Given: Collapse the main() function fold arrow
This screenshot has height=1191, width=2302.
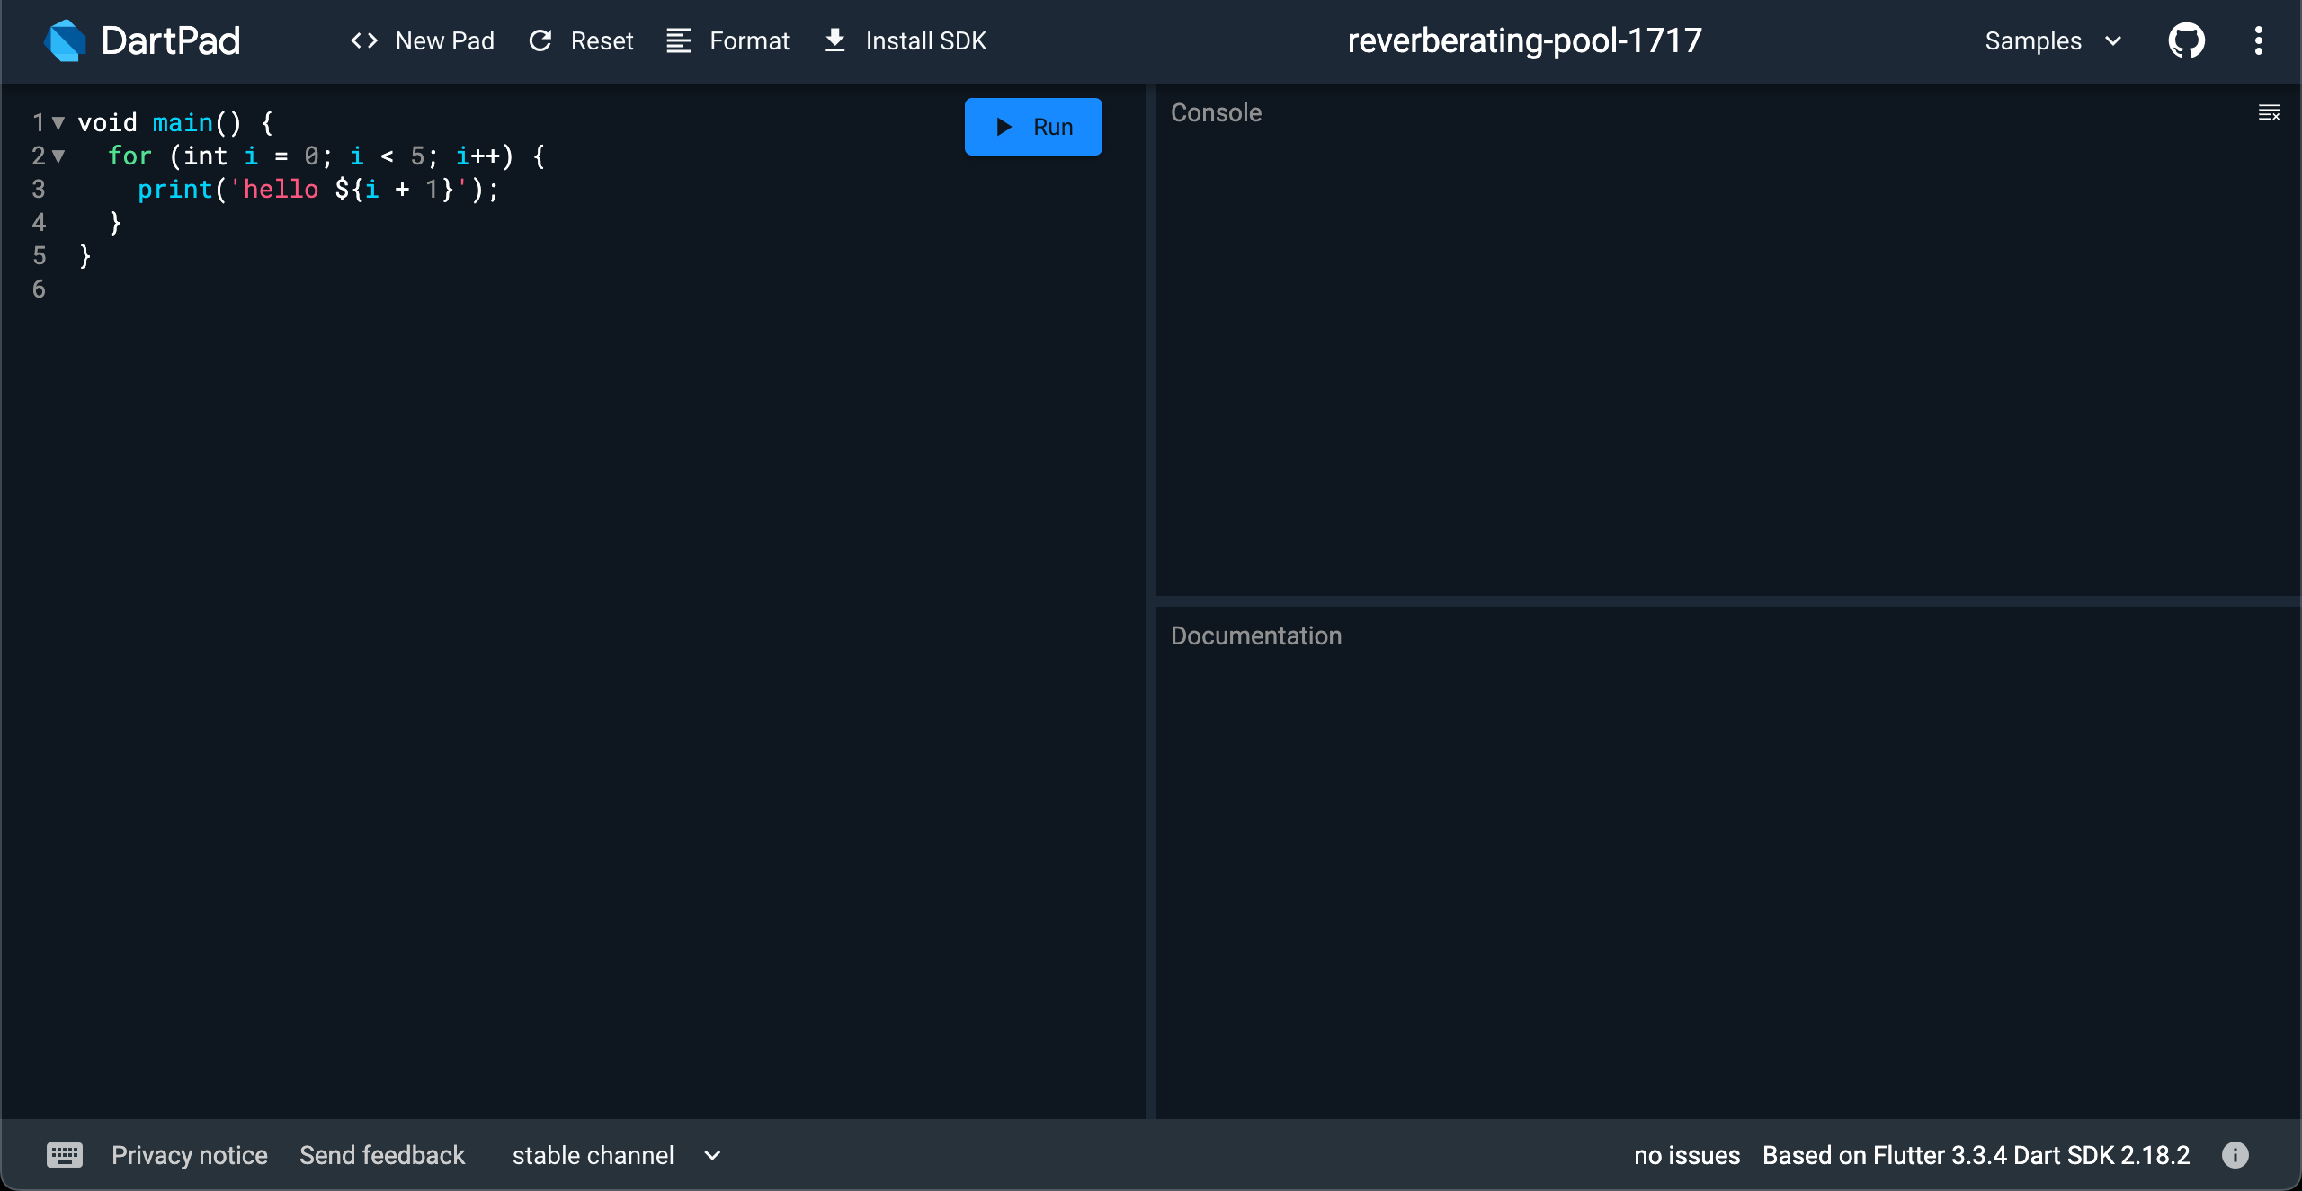Looking at the screenshot, I should 58,122.
